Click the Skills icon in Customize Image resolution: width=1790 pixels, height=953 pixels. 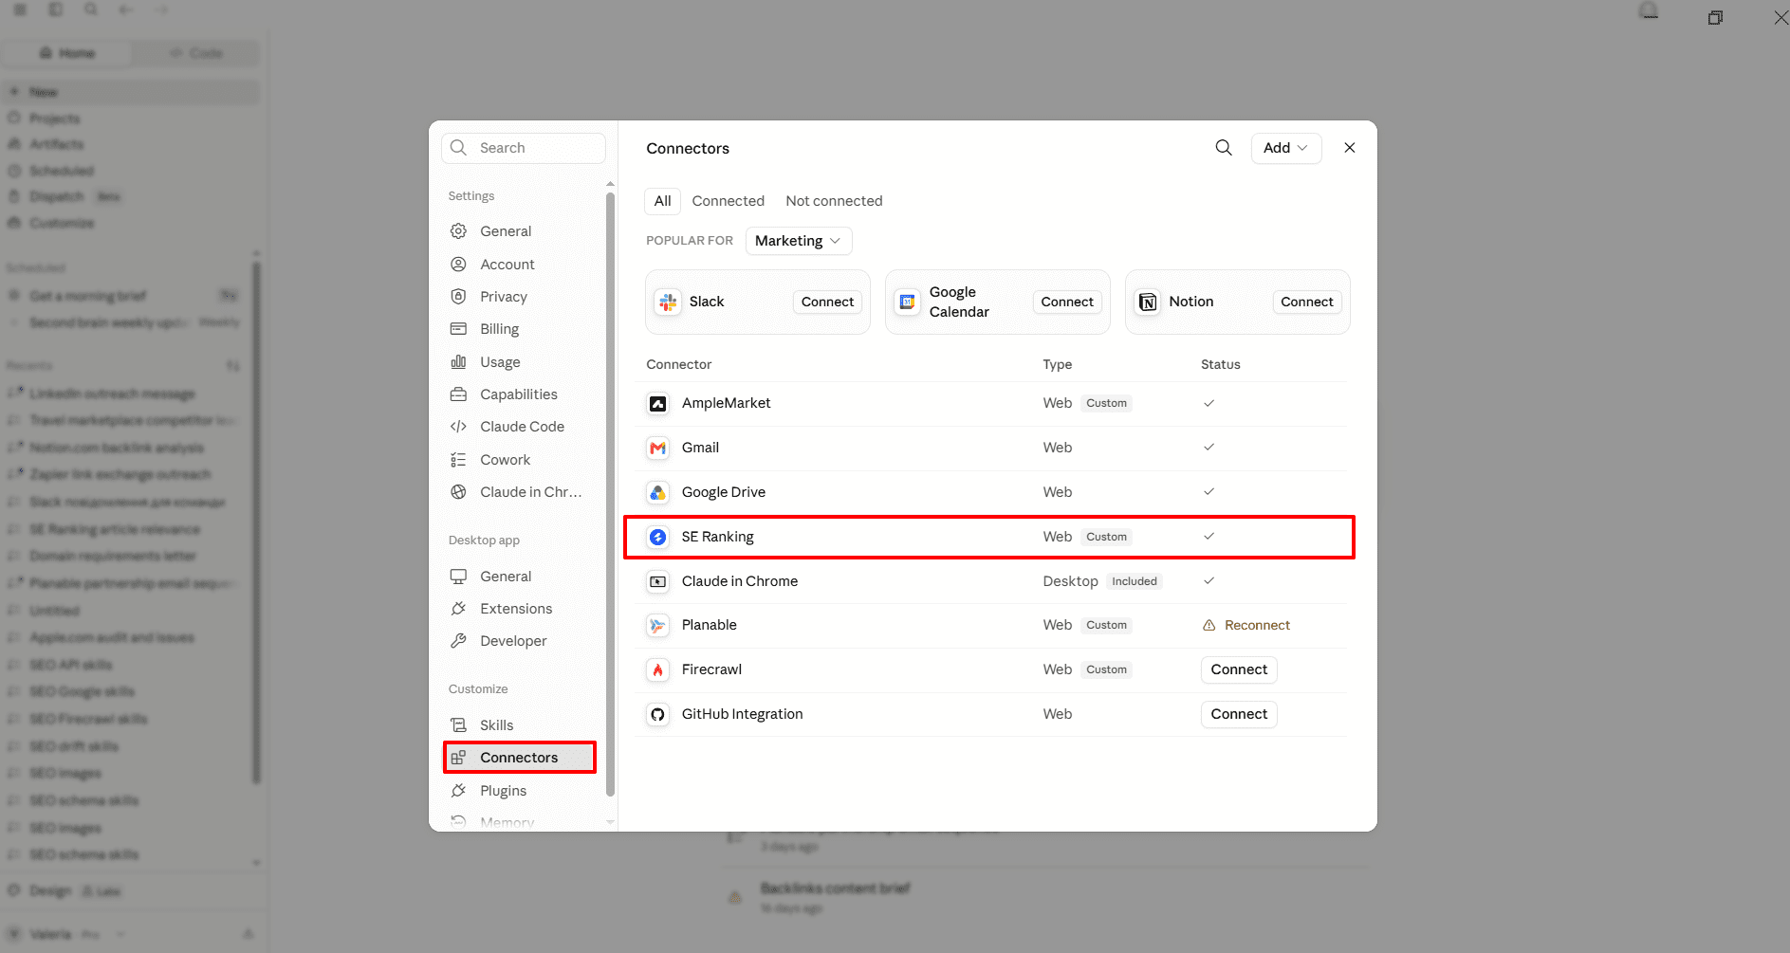(458, 725)
